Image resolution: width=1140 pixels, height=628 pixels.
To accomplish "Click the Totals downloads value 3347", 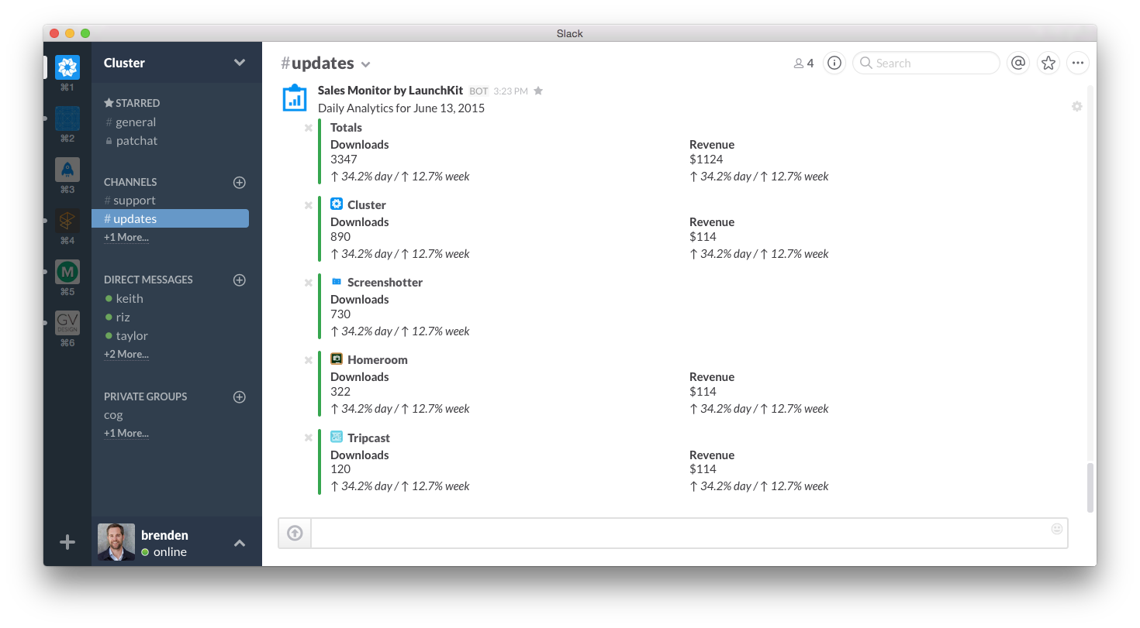I will (x=344, y=160).
